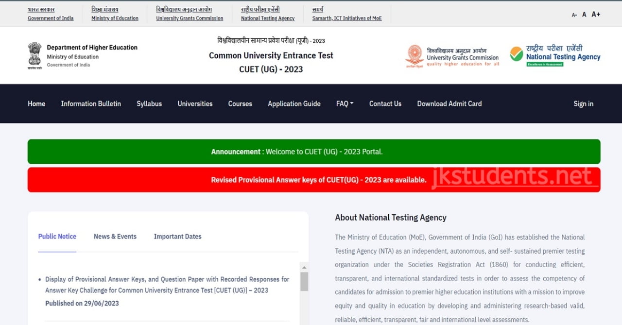
Task: Click Published on 29/06/2023 text
Action: (82, 303)
